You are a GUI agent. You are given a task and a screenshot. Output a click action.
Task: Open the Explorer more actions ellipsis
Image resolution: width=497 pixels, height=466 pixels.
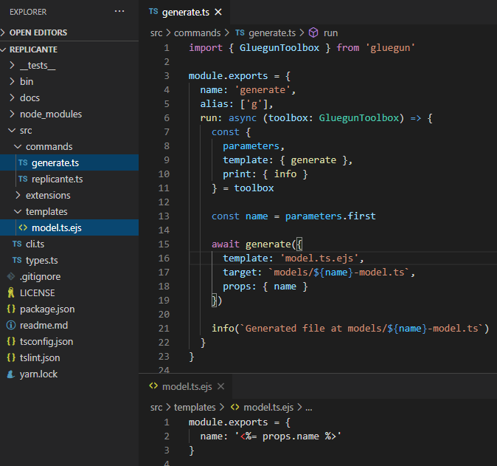(119, 12)
